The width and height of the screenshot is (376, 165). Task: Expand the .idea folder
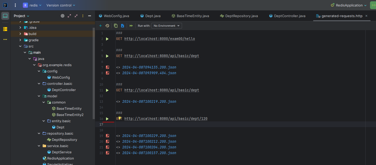(20, 27)
